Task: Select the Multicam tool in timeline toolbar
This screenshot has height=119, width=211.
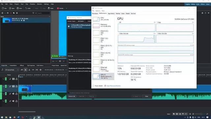Action: 41,70
